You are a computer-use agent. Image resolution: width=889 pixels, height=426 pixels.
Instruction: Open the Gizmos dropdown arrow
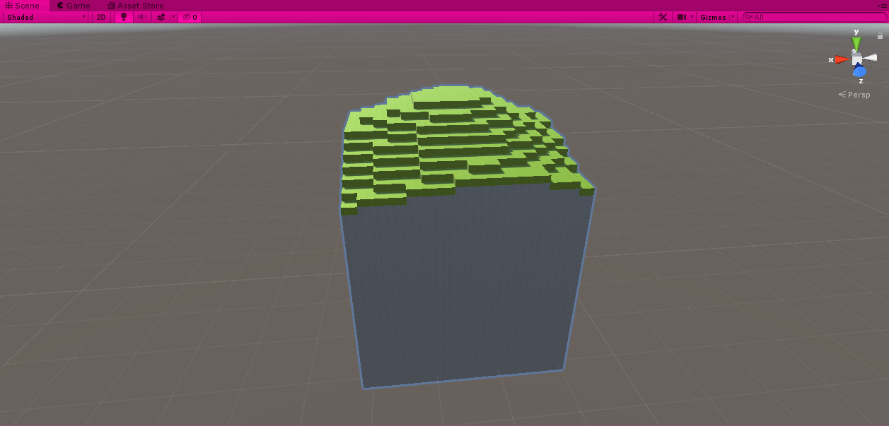pyautogui.click(x=733, y=17)
